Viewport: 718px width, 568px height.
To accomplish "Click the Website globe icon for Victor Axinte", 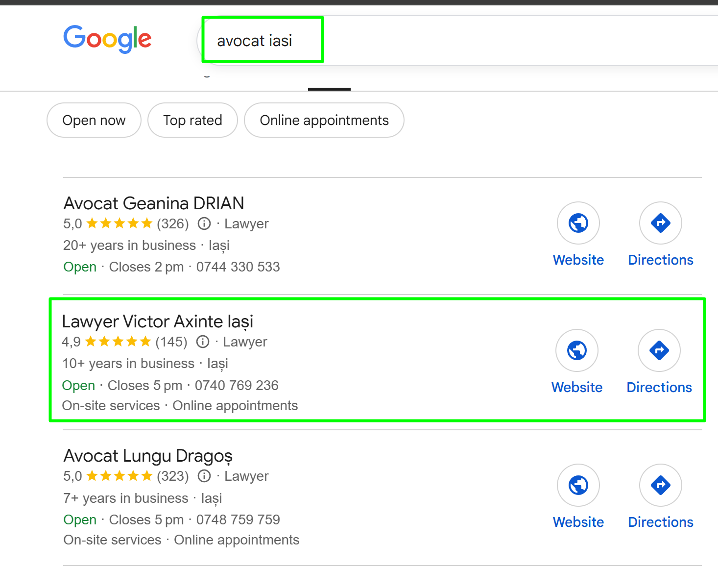I will [x=577, y=350].
